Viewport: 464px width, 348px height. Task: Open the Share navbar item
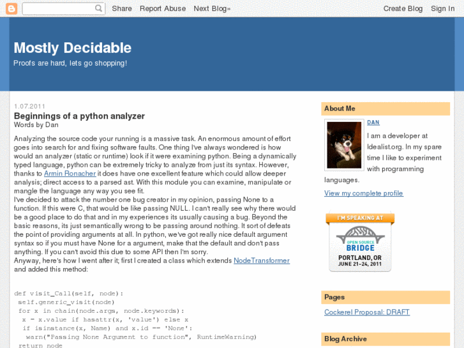(x=122, y=8)
